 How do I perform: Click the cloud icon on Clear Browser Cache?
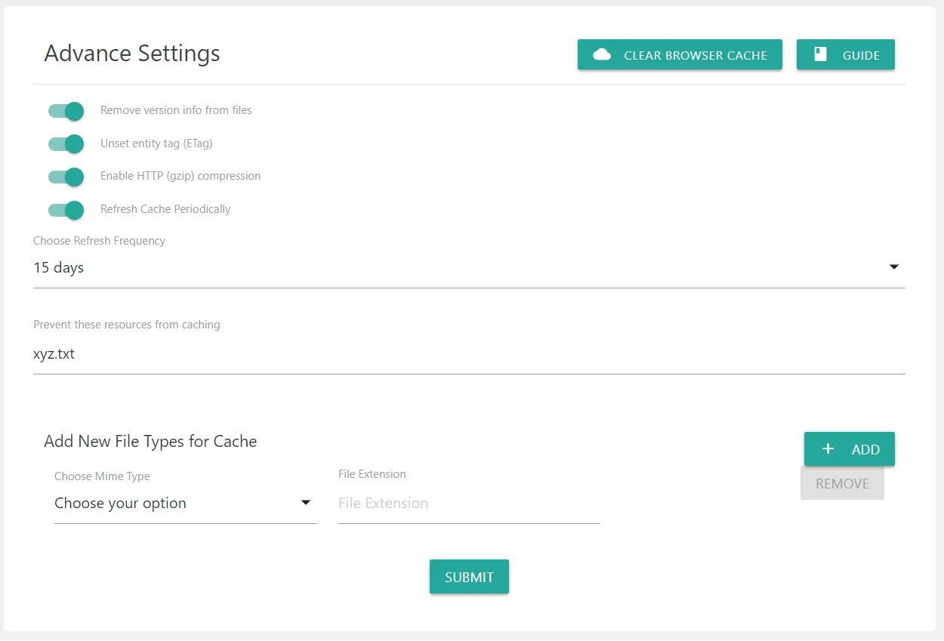click(x=602, y=55)
